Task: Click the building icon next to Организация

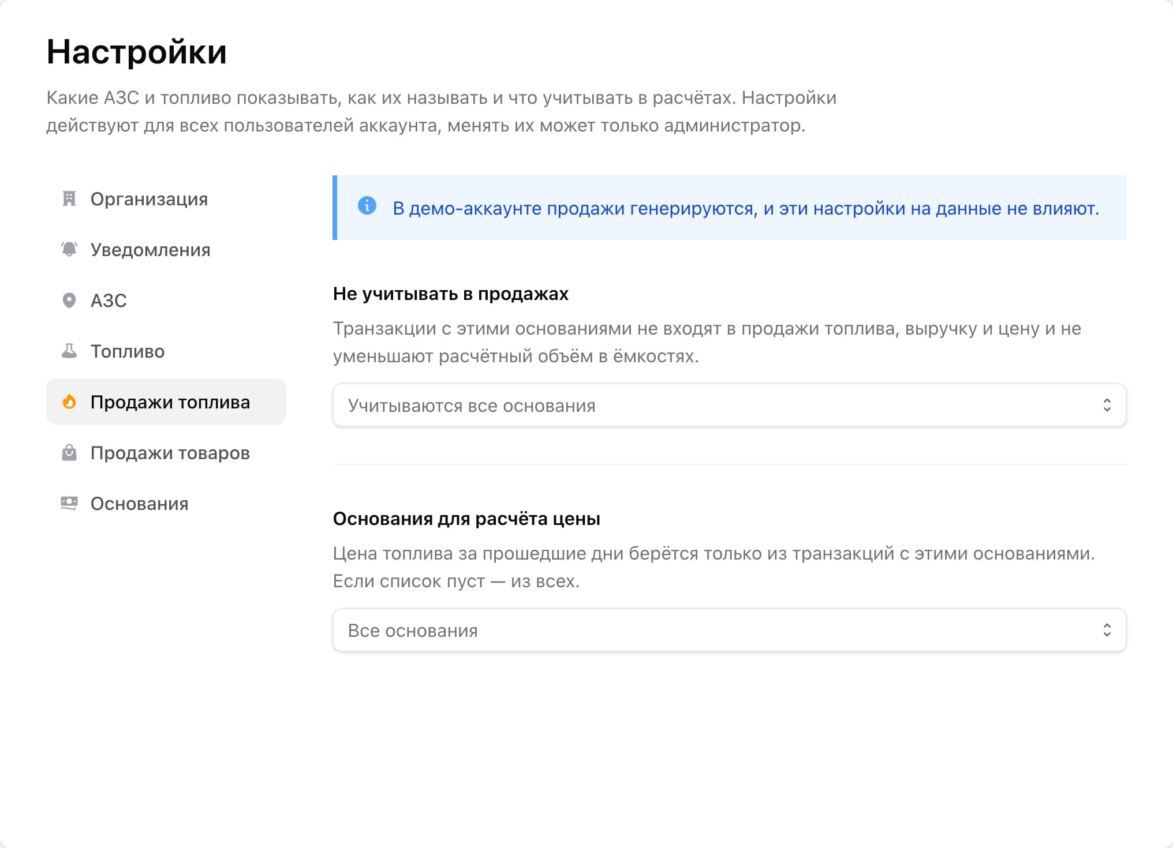Action: click(x=69, y=199)
